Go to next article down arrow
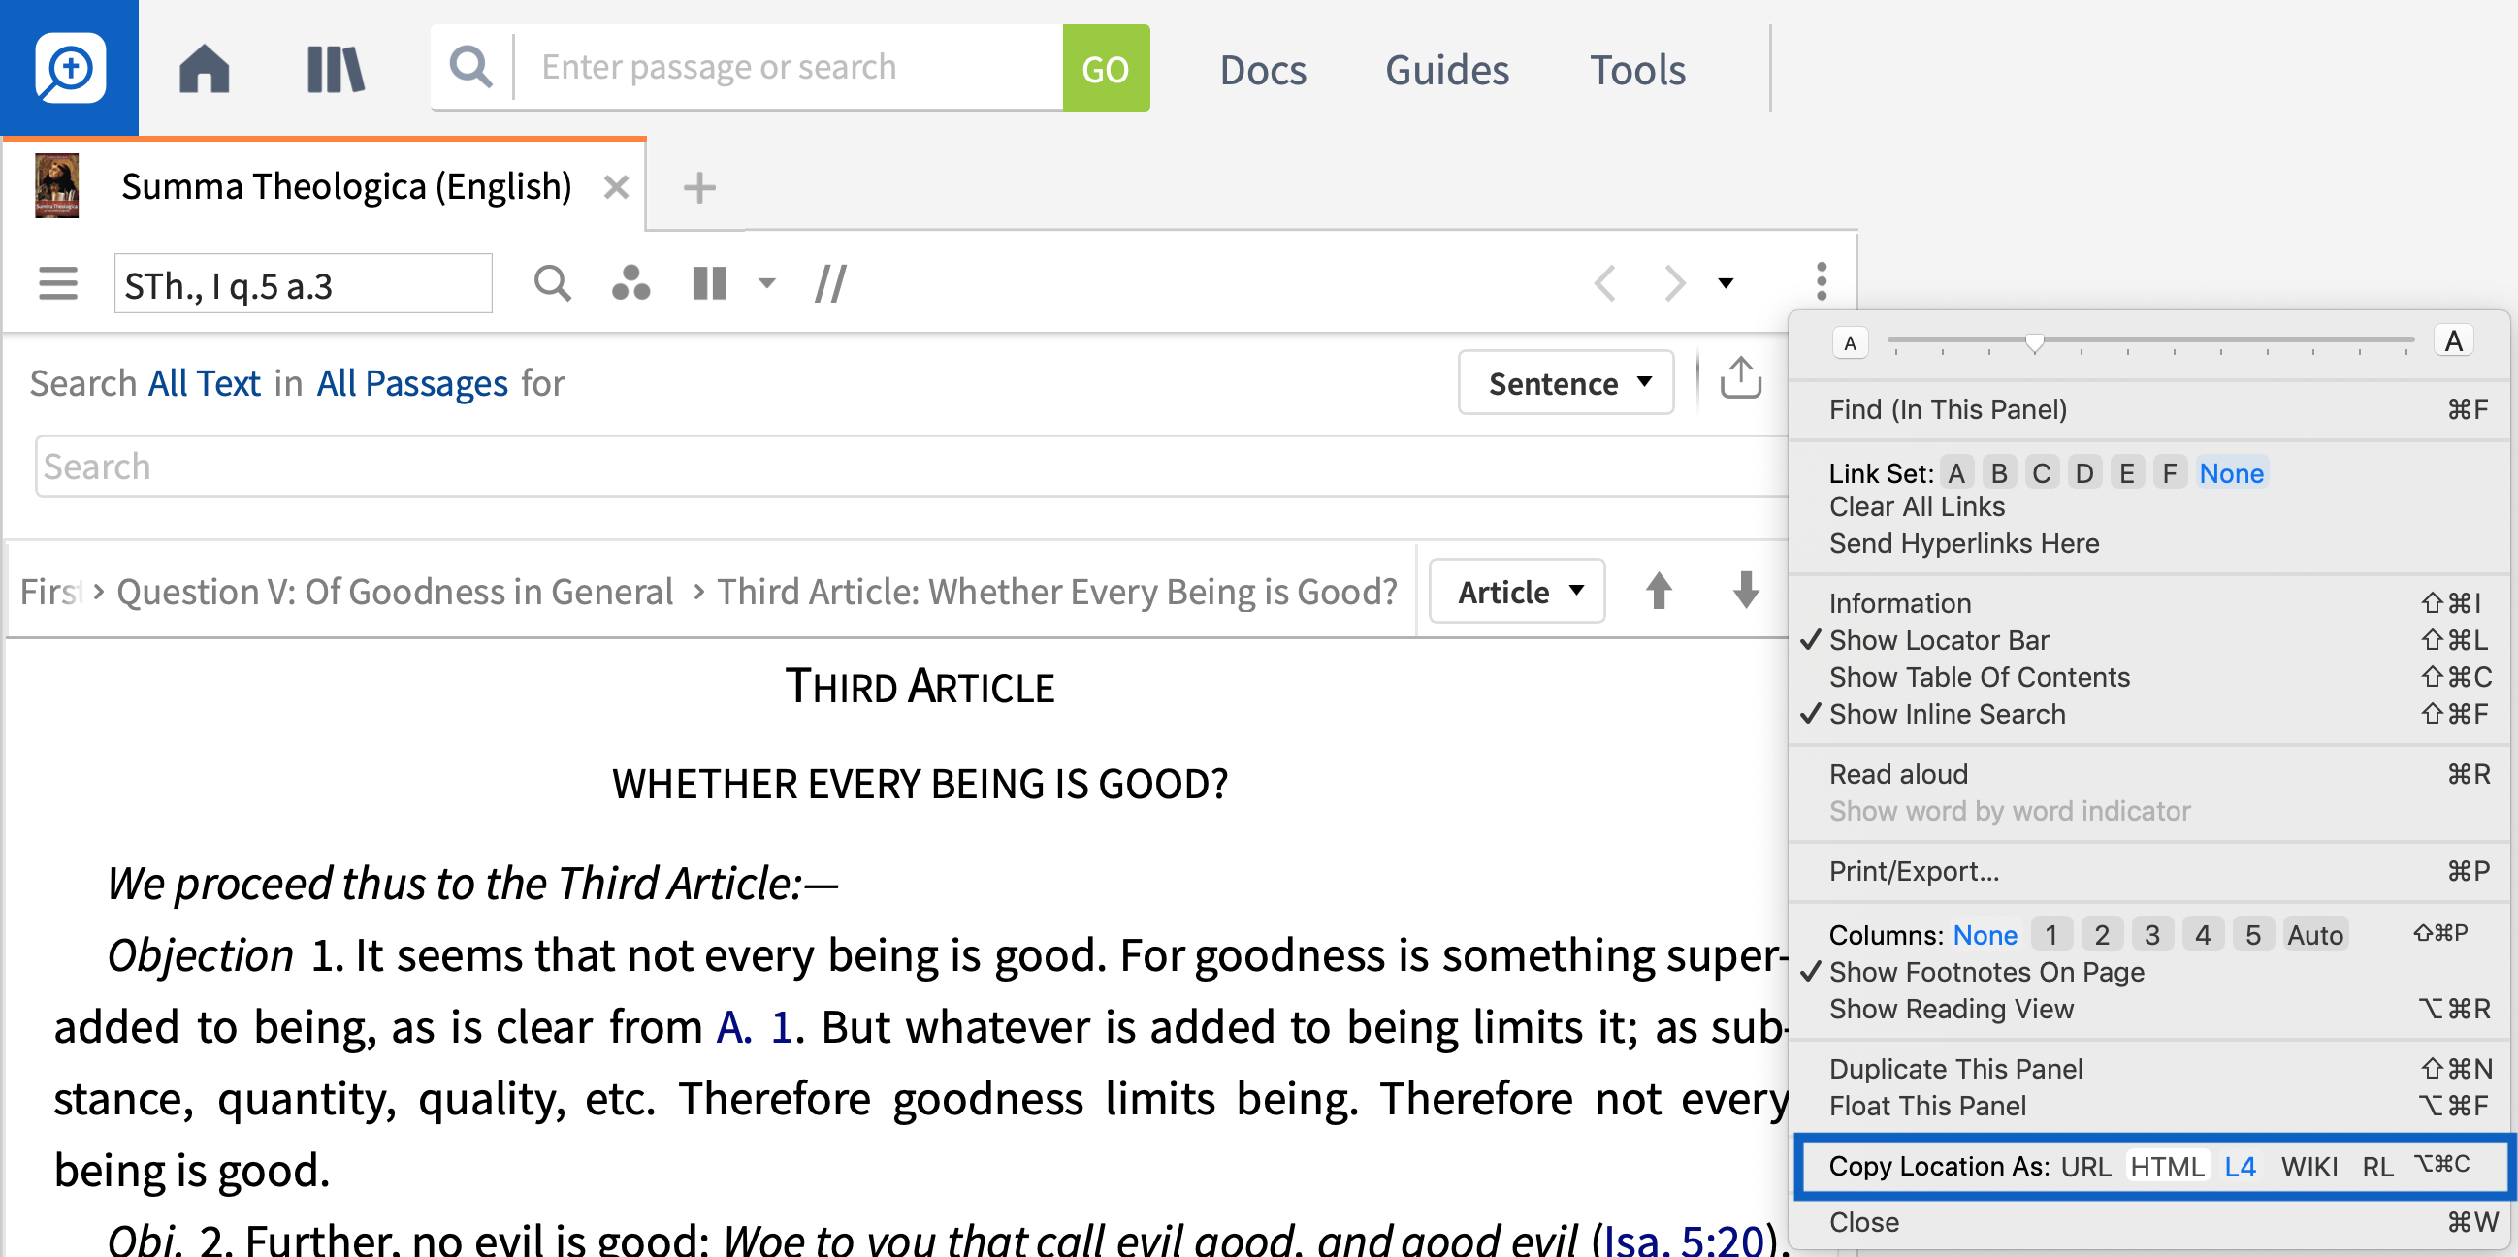 coord(1746,591)
